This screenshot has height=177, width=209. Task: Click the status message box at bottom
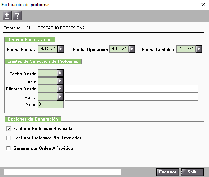[62, 172]
